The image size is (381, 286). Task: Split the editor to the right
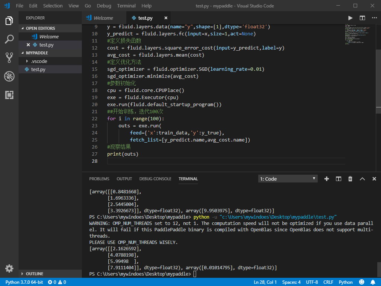362,18
